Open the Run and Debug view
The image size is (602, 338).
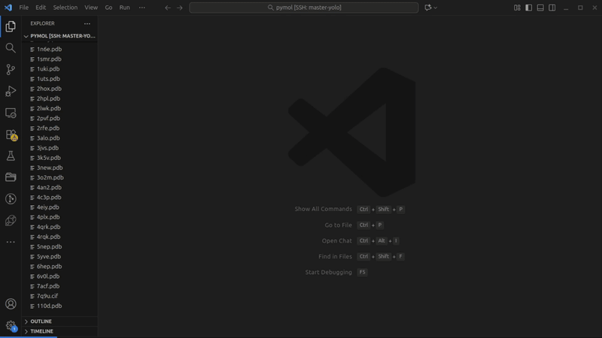(x=11, y=91)
